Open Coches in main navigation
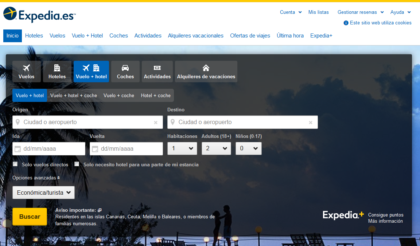Image resolution: width=420 pixels, height=246 pixels. (x=118, y=36)
